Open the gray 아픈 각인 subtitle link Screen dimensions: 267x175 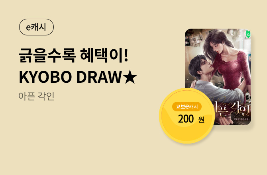click(x=36, y=96)
